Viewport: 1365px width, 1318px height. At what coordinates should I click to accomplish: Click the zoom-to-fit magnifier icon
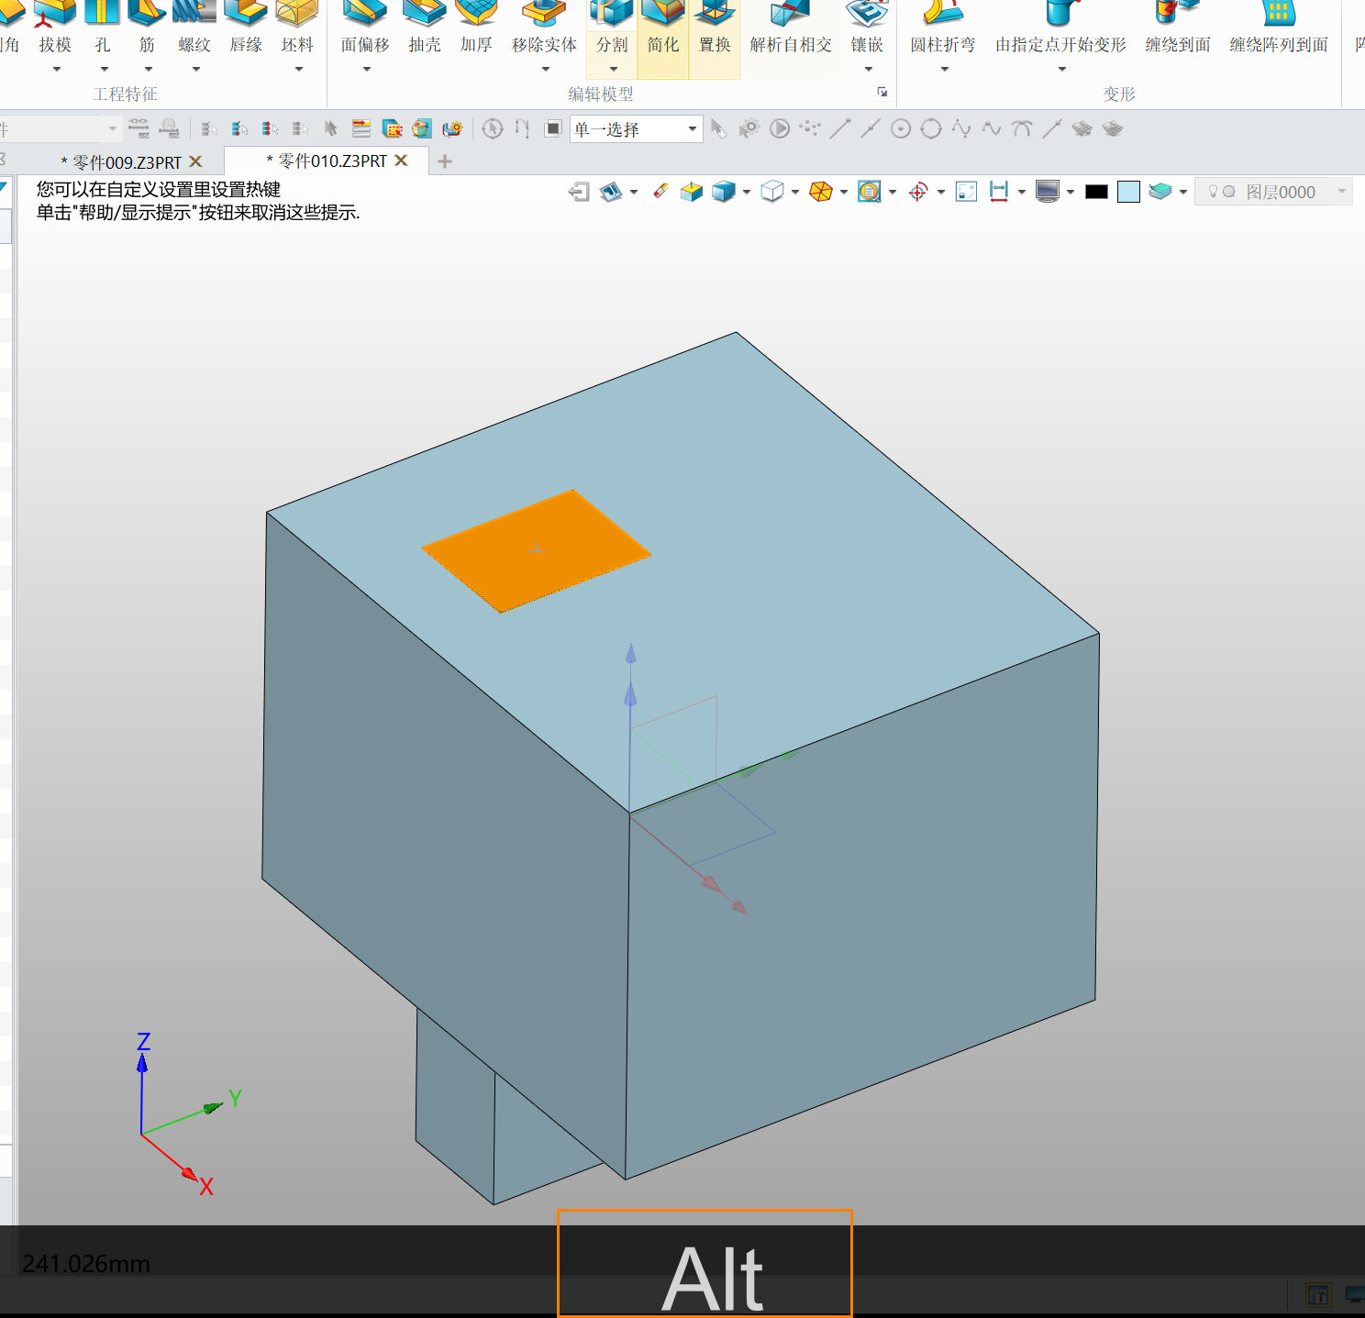(869, 191)
